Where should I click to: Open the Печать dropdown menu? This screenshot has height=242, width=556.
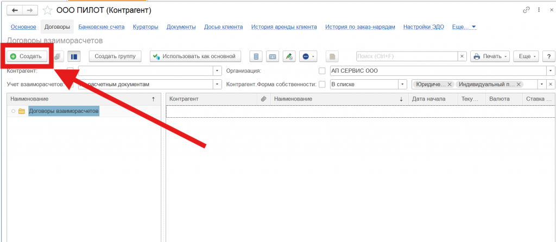pos(490,56)
